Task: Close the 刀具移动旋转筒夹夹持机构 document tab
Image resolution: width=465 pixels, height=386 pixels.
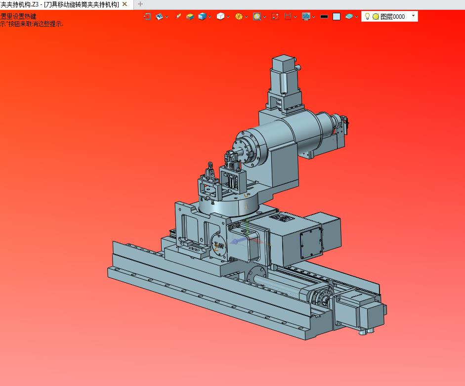Action: point(125,4)
